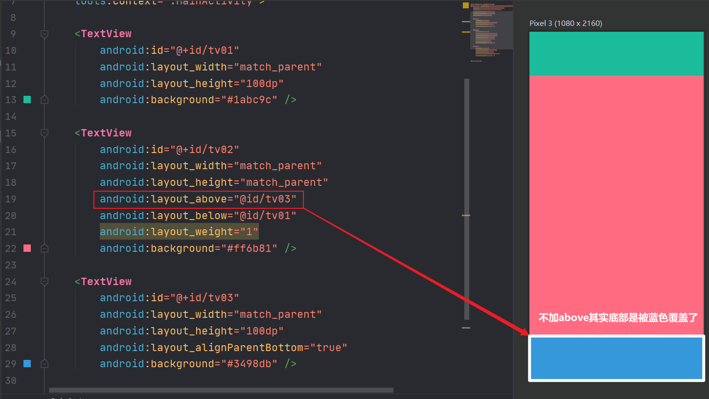Image resolution: width=709 pixels, height=399 pixels.
Task: Open the blue #3498db gutter color swatch
Action: click(x=27, y=364)
